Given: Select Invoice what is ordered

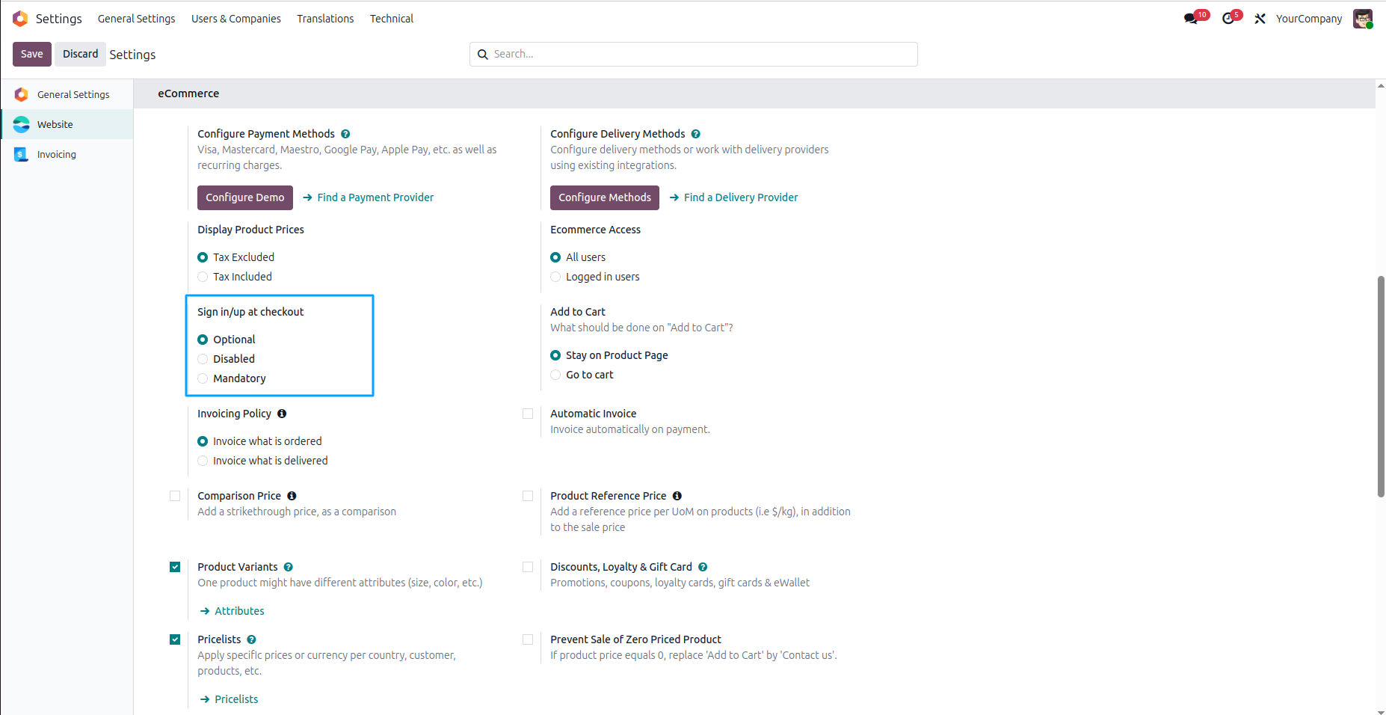Looking at the screenshot, I should [203, 441].
